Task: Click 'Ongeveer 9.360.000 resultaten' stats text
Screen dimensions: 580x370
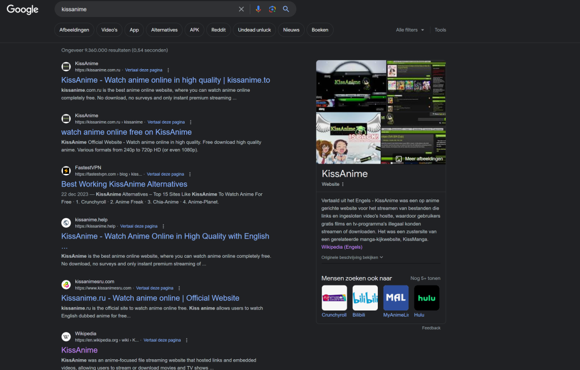Action: 114,50
